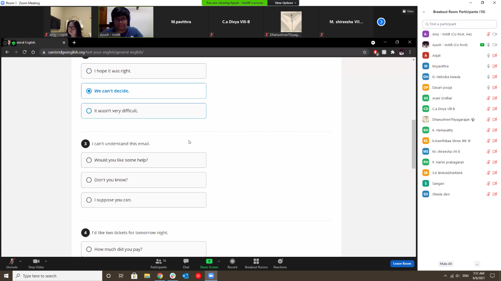Image resolution: width=501 pixels, height=281 pixels.
Task: Open the Chat icon in toolbar
Action: tap(186, 261)
